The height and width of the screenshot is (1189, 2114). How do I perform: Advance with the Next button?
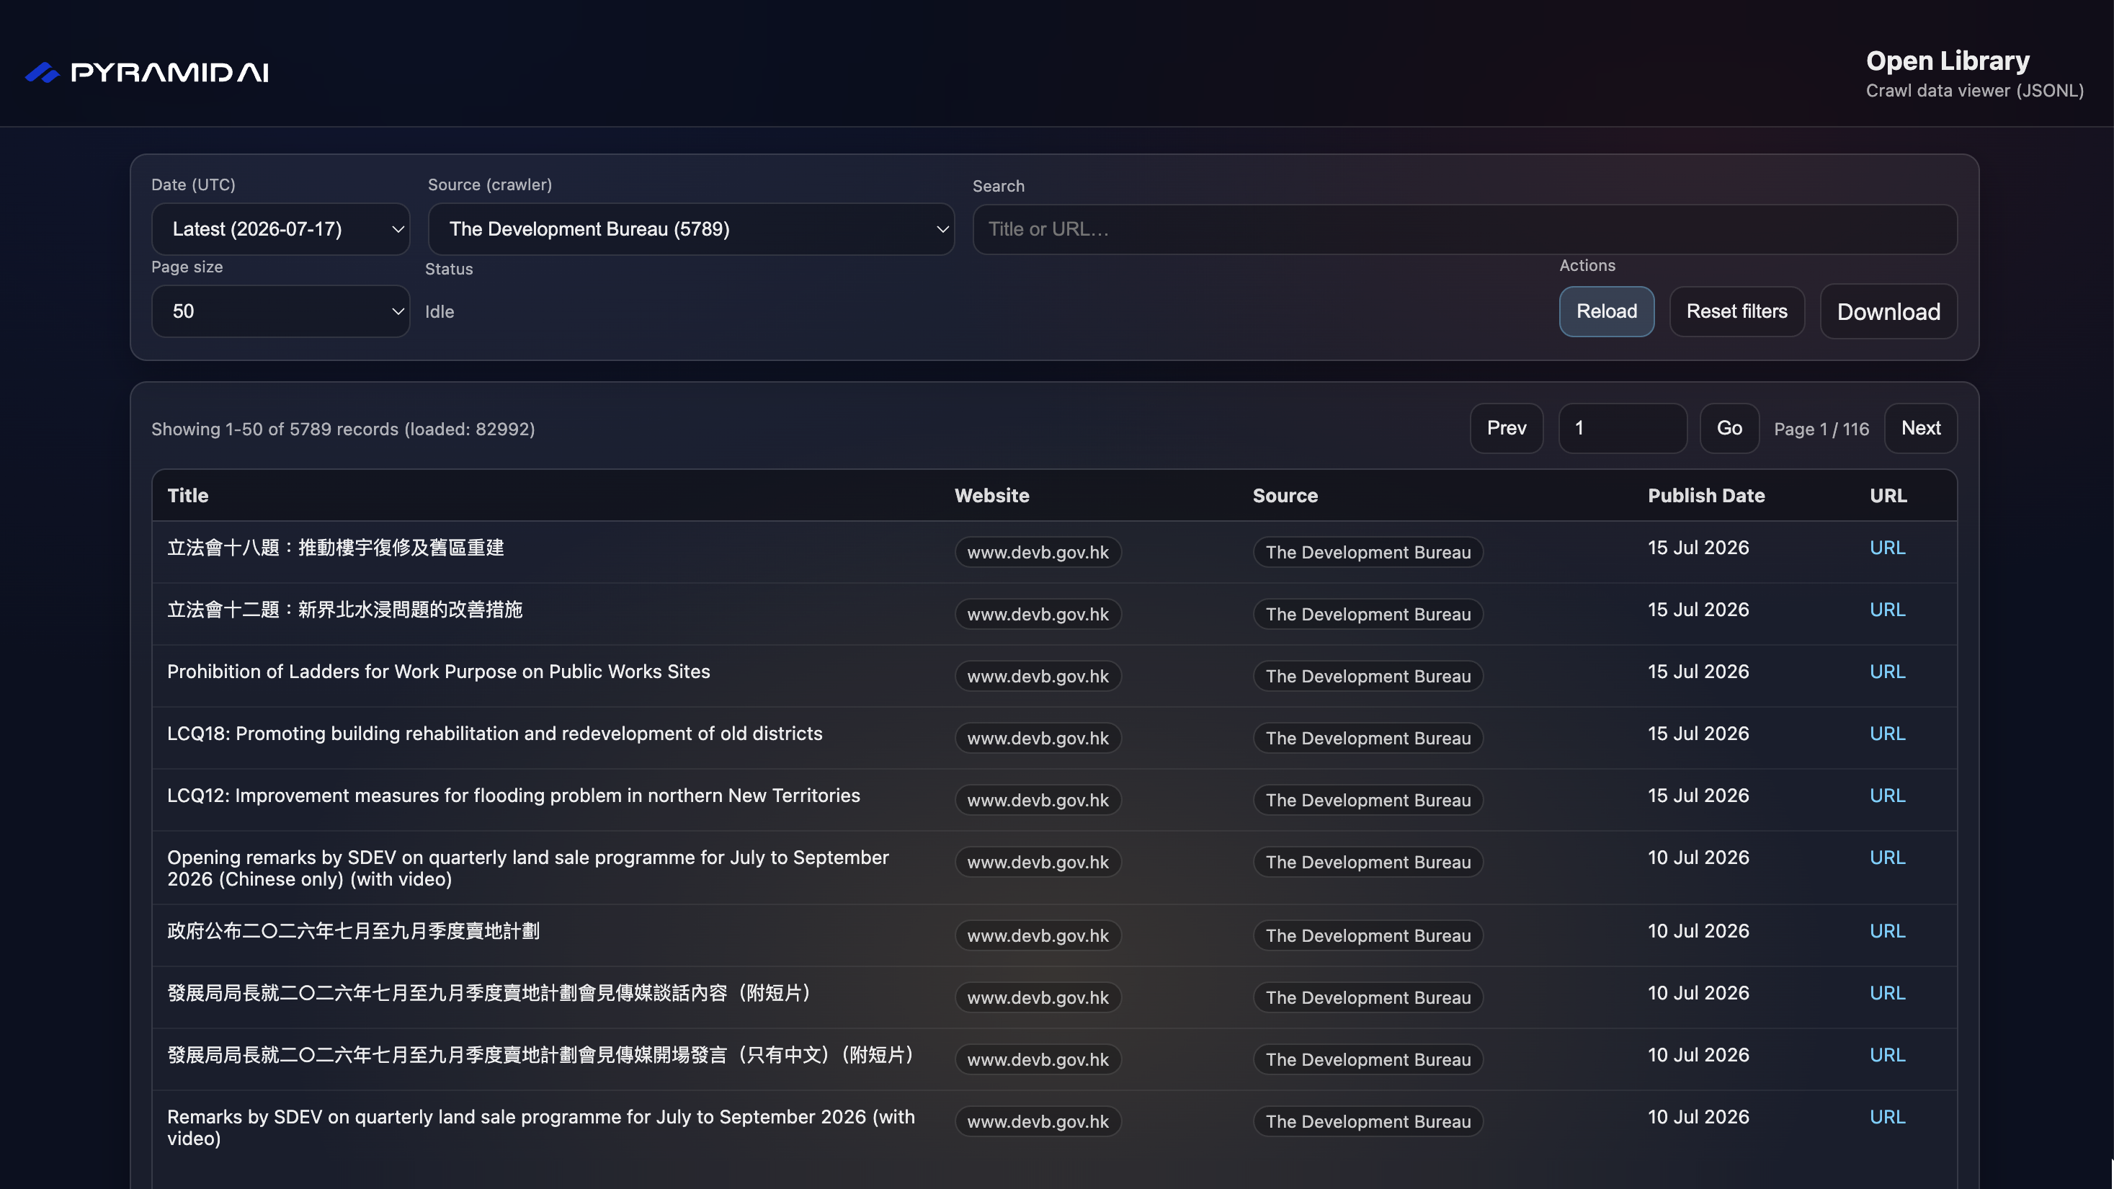1920,428
